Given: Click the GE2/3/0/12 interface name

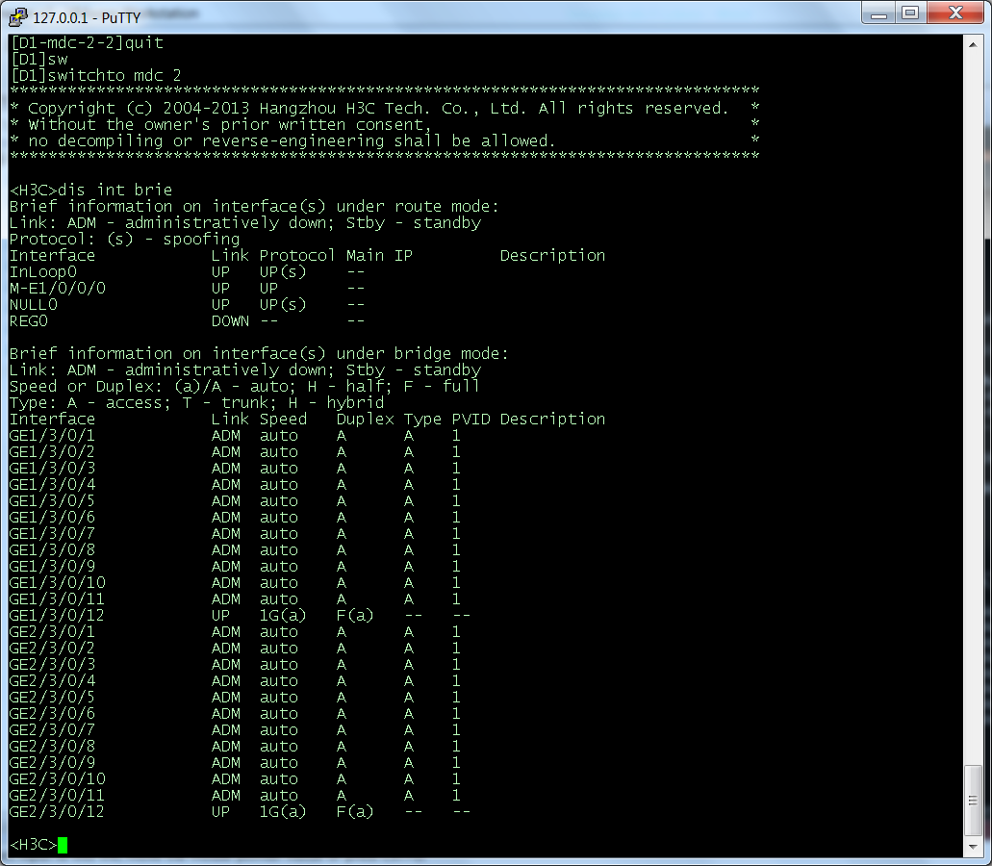Looking at the screenshot, I should click(58, 812).
